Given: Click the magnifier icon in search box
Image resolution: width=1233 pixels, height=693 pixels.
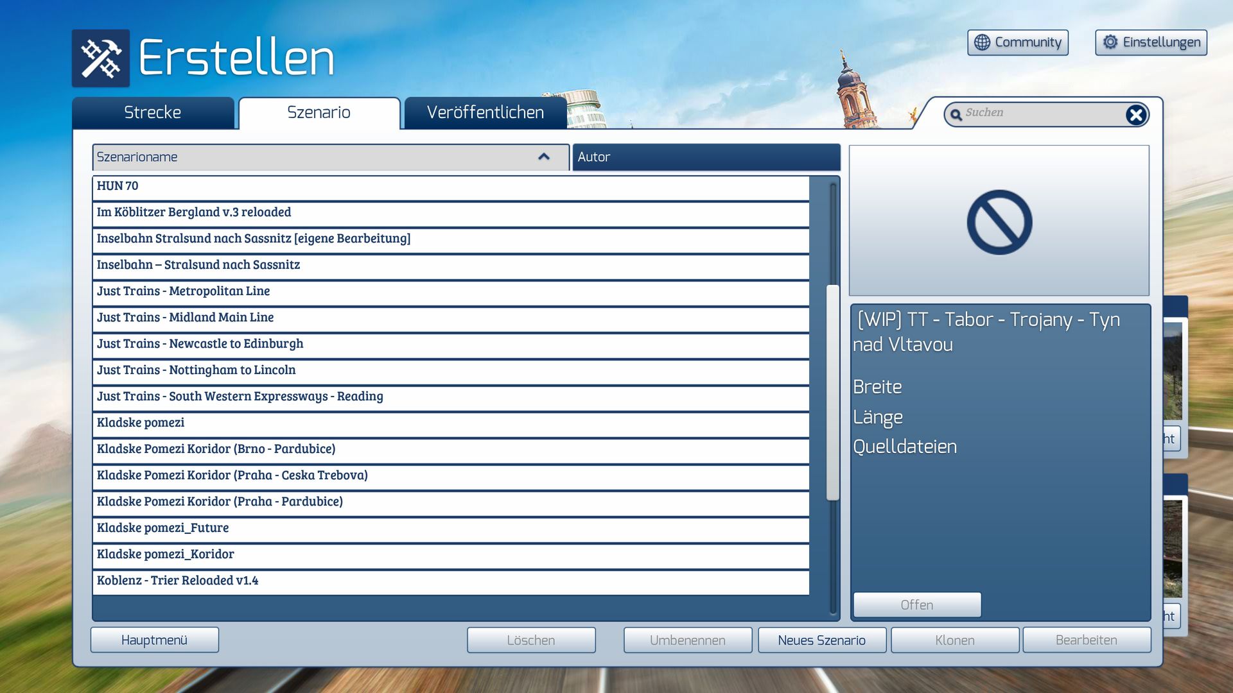Looking at the screenshot, I should 956,114.
